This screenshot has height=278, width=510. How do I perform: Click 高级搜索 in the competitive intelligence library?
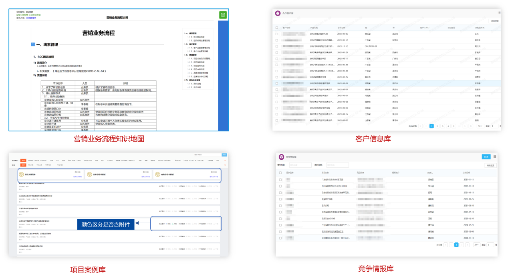(490, 165)
